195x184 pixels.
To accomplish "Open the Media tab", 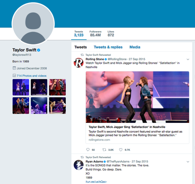I will point(135,47).
